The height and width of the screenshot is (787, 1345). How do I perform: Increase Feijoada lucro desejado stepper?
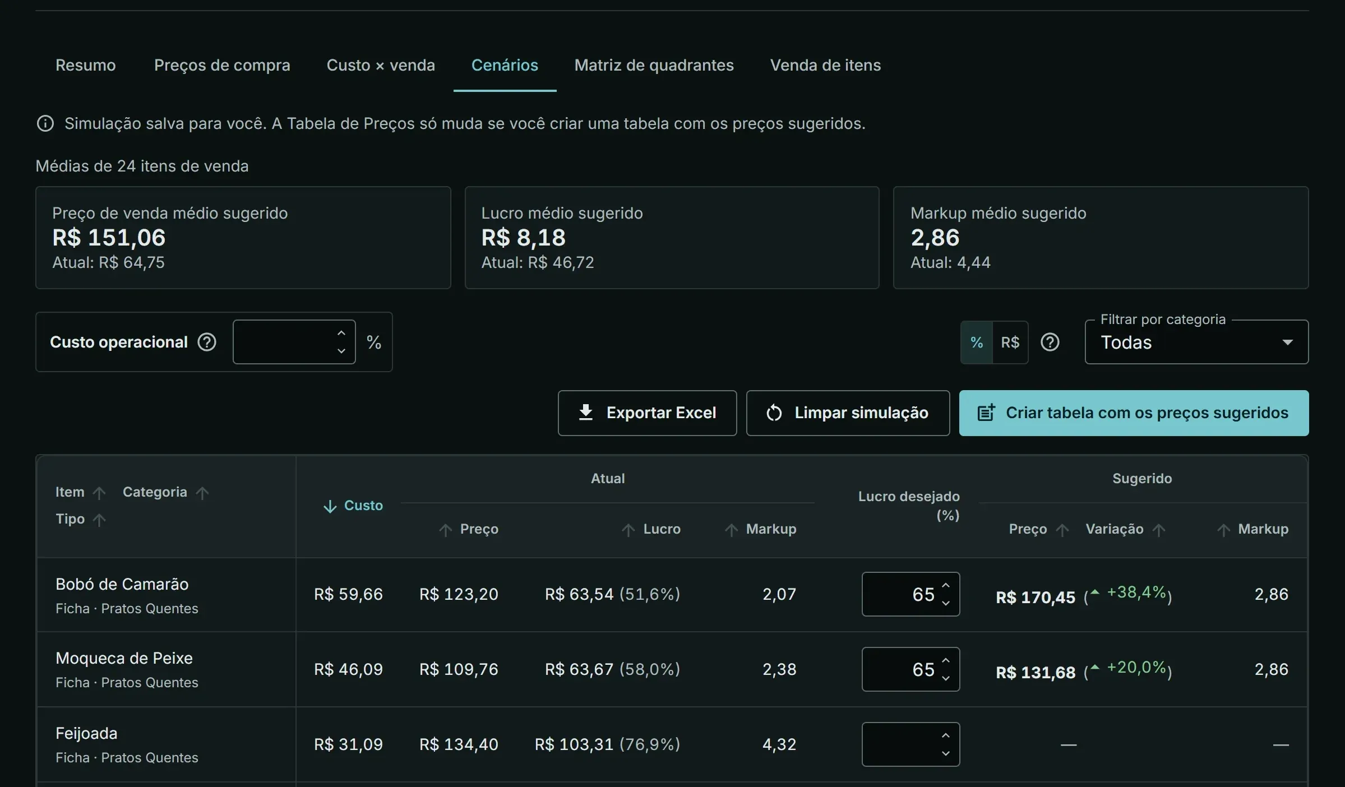tap(946, 735)
